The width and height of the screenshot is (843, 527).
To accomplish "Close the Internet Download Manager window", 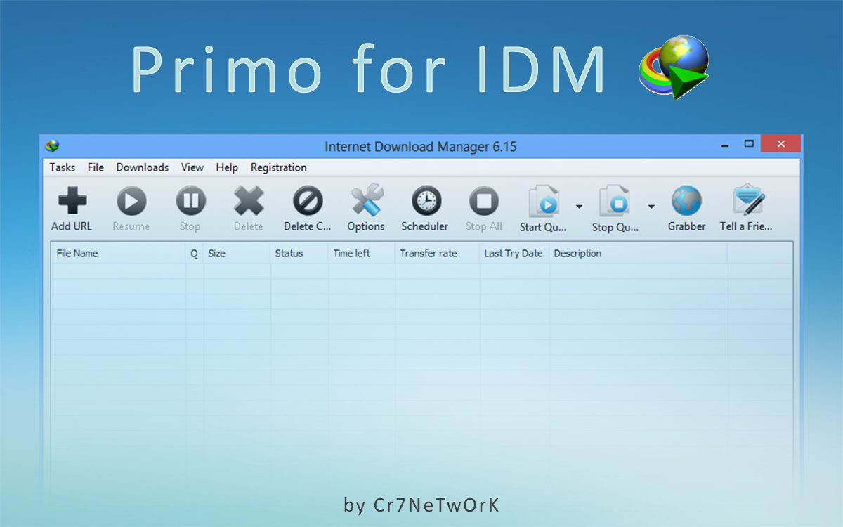I will [x=781, y=144].
